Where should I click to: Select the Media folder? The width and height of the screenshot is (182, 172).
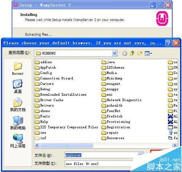point(109,73)
